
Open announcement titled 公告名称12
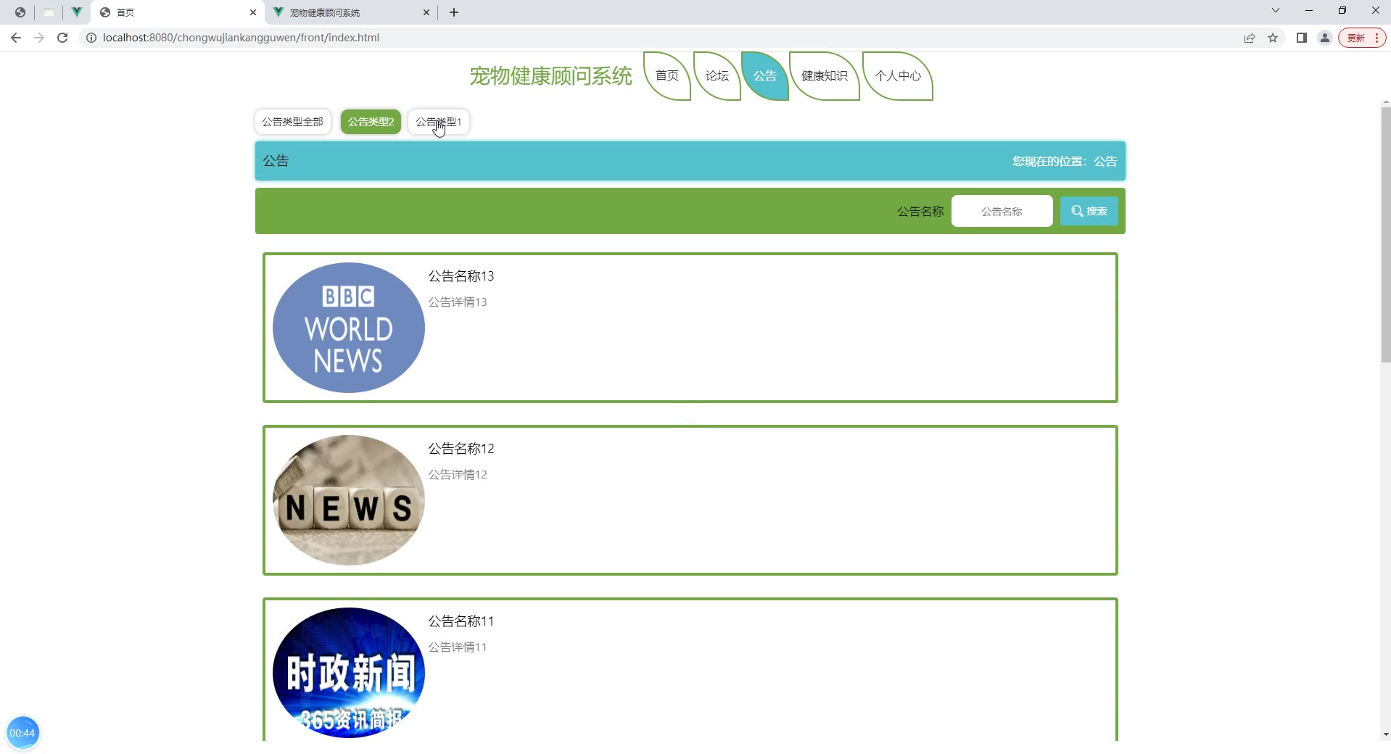coord(461,449)
